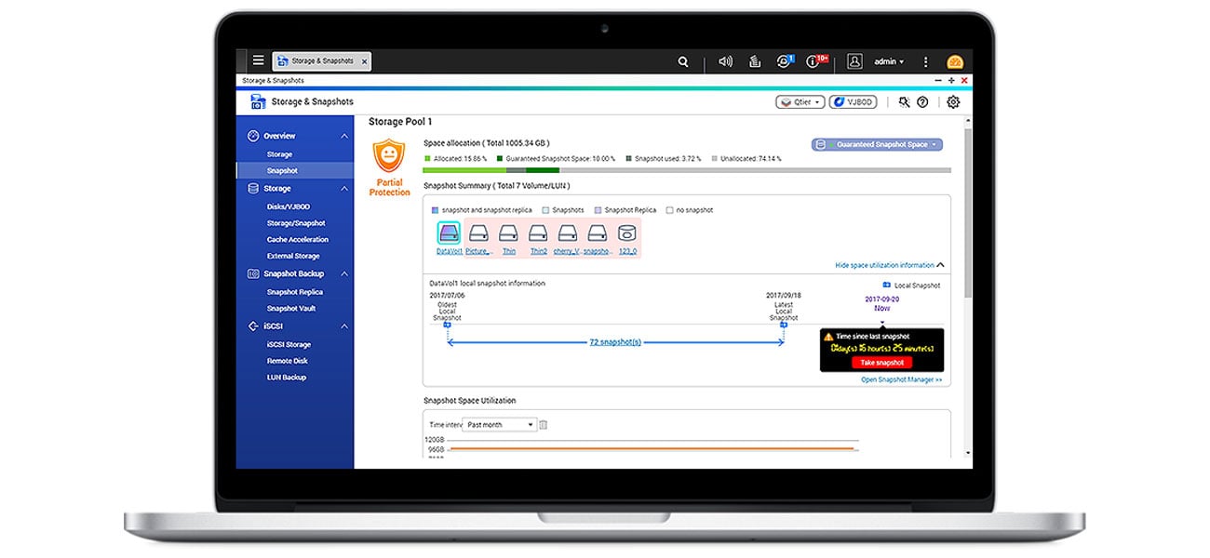
Task: Open the background tasks icon
Action: (x=754, y=61)
